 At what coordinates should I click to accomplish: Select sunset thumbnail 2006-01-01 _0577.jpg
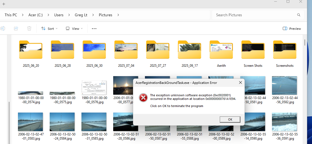123,85
